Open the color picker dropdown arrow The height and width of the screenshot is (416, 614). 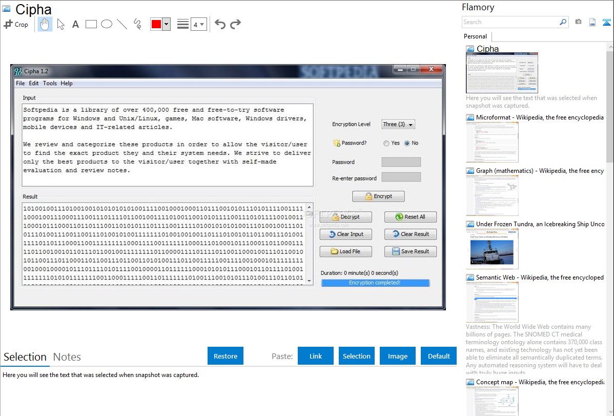pos(167,24)
